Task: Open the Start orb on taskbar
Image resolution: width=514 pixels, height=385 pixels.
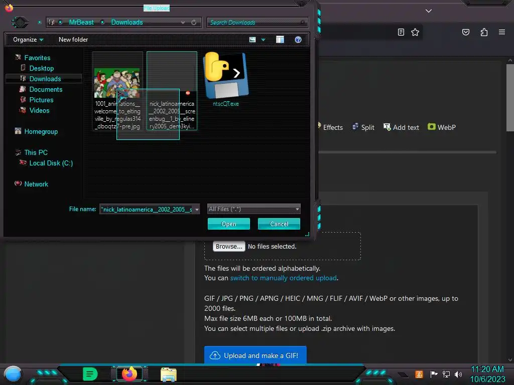Action: pos(13,374)
